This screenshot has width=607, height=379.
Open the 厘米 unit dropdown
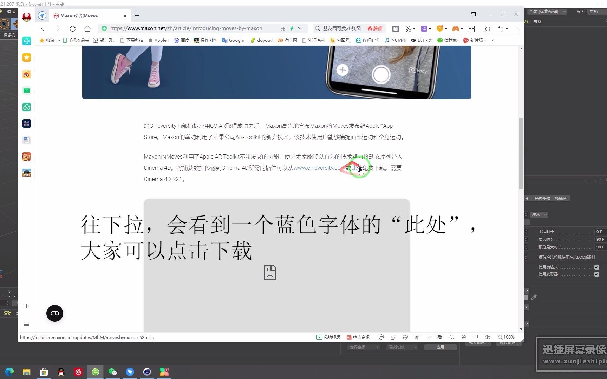539,214
